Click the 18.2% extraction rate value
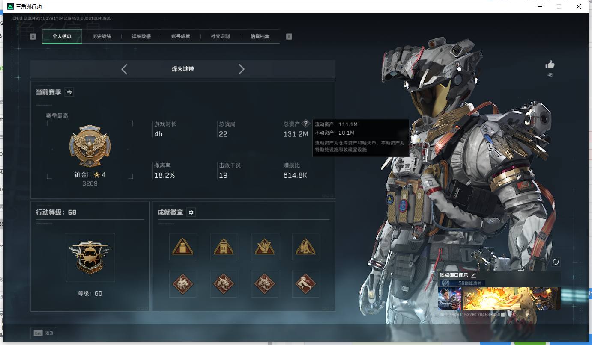592x345 pixels. (164, 176)
